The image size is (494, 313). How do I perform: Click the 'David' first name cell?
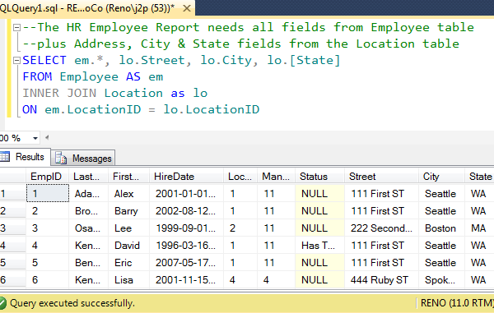pos(129,246)
